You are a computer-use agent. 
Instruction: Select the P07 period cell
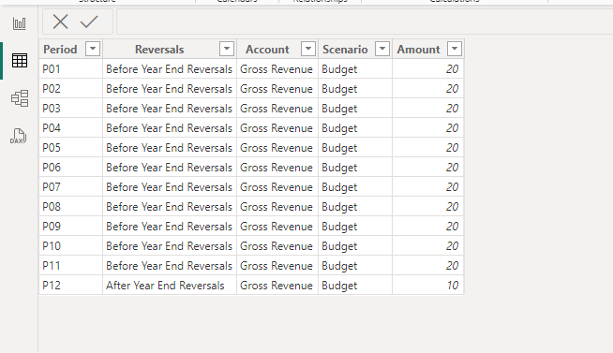[70, 187]
